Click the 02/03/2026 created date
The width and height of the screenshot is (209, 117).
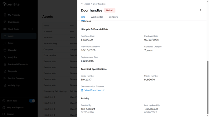pyautogui.click(x=87, y=112)
